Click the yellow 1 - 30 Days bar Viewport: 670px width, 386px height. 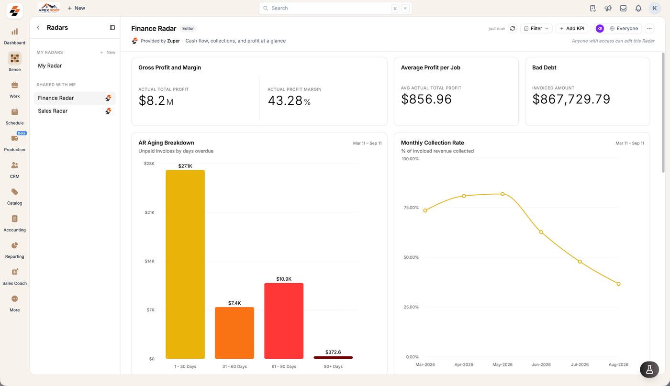click(x=185, y=265)
